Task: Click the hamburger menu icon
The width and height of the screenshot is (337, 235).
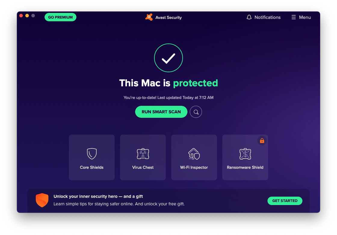Action: pyautogui.click(x=294, y=17)
